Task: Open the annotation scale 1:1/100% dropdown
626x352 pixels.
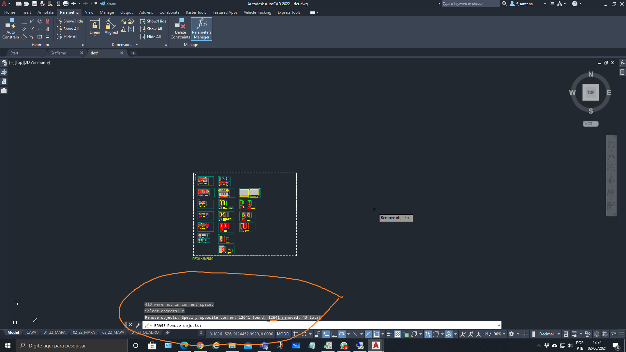Action: pos(493,334)
